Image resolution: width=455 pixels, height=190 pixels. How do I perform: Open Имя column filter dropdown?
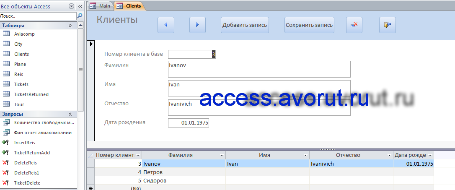[306, 156]
